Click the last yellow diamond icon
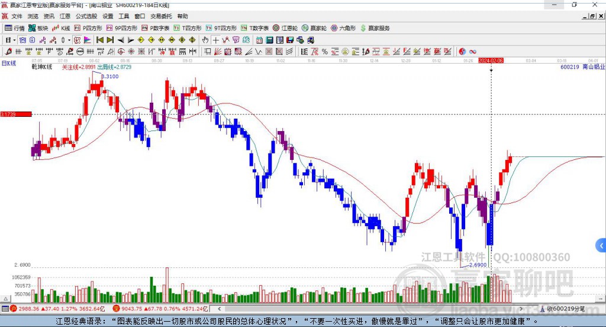The width and height of the screenshot is (606, 327). 192,40
